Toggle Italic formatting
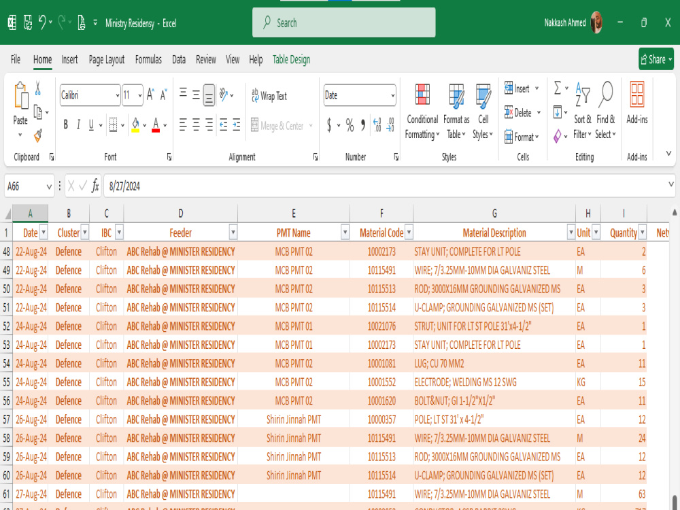 point(78,125)
